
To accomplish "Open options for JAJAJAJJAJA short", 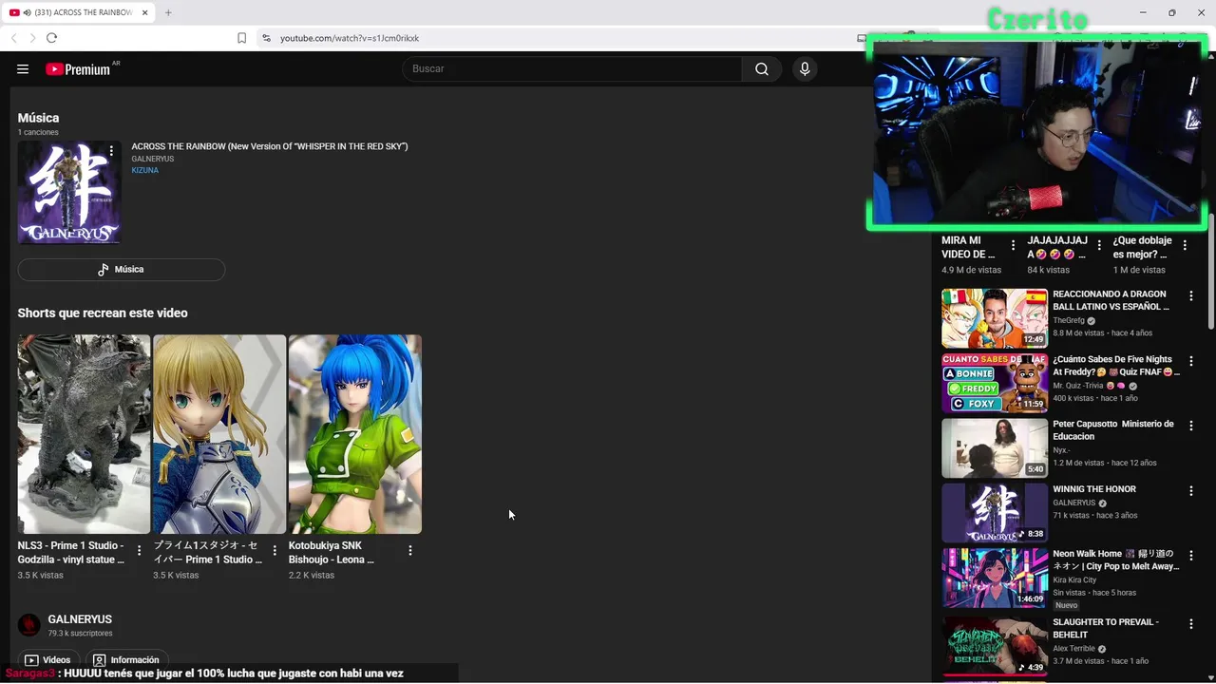I will (1099, 245).
